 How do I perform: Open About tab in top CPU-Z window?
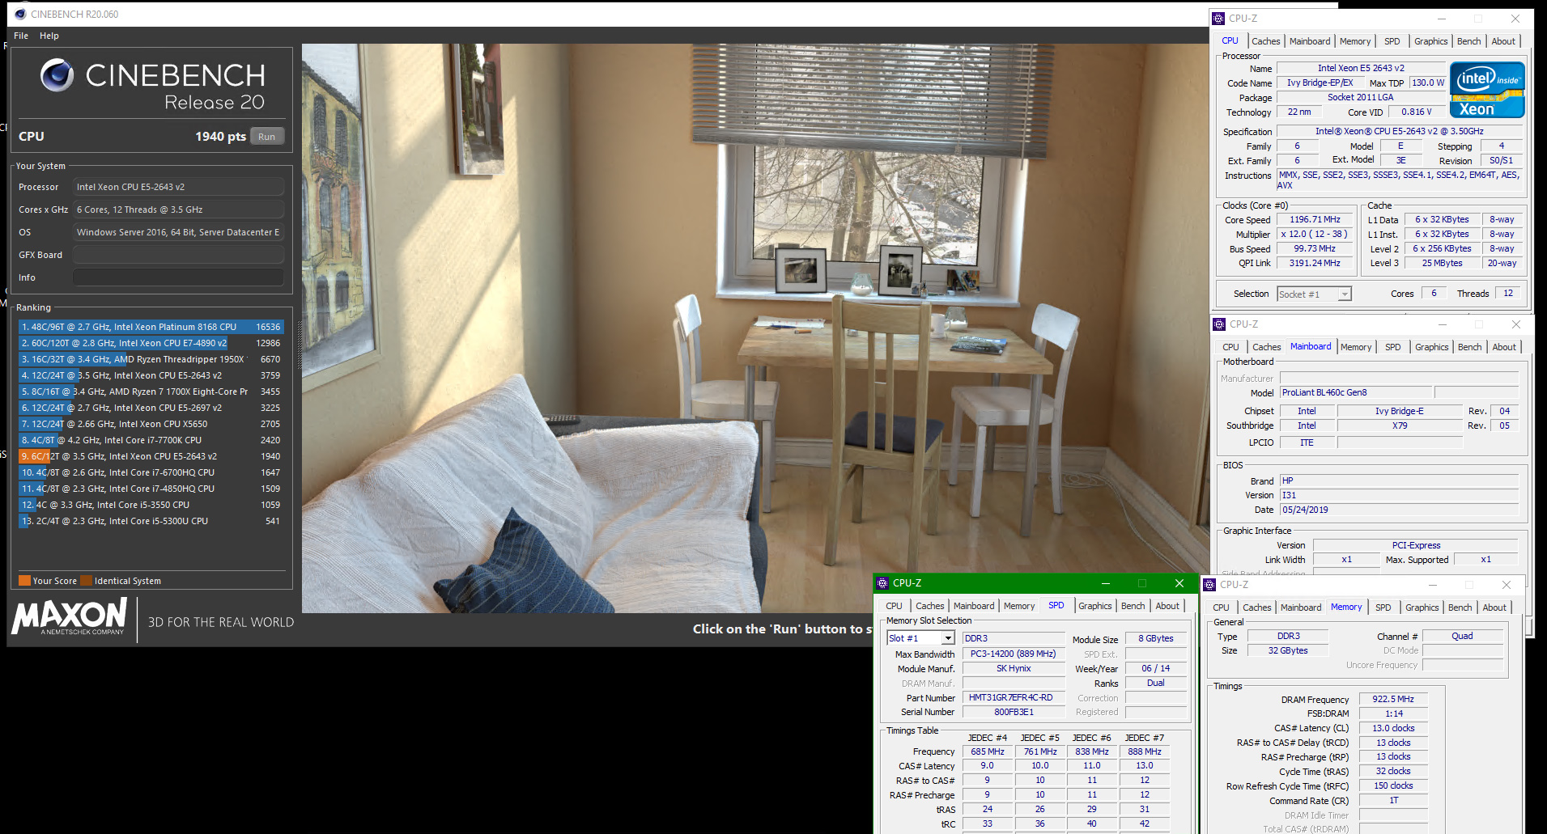1503,41
